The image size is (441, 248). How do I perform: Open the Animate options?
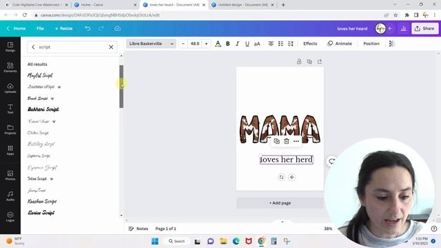[340, 43]
